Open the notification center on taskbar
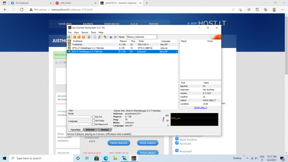The height and width of the screenshot is (162, 288). point(283,158)
